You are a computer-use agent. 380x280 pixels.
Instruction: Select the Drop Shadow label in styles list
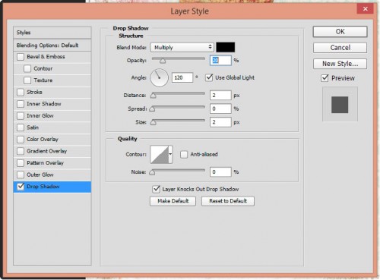pyautogui.click(x=43, y=187)
